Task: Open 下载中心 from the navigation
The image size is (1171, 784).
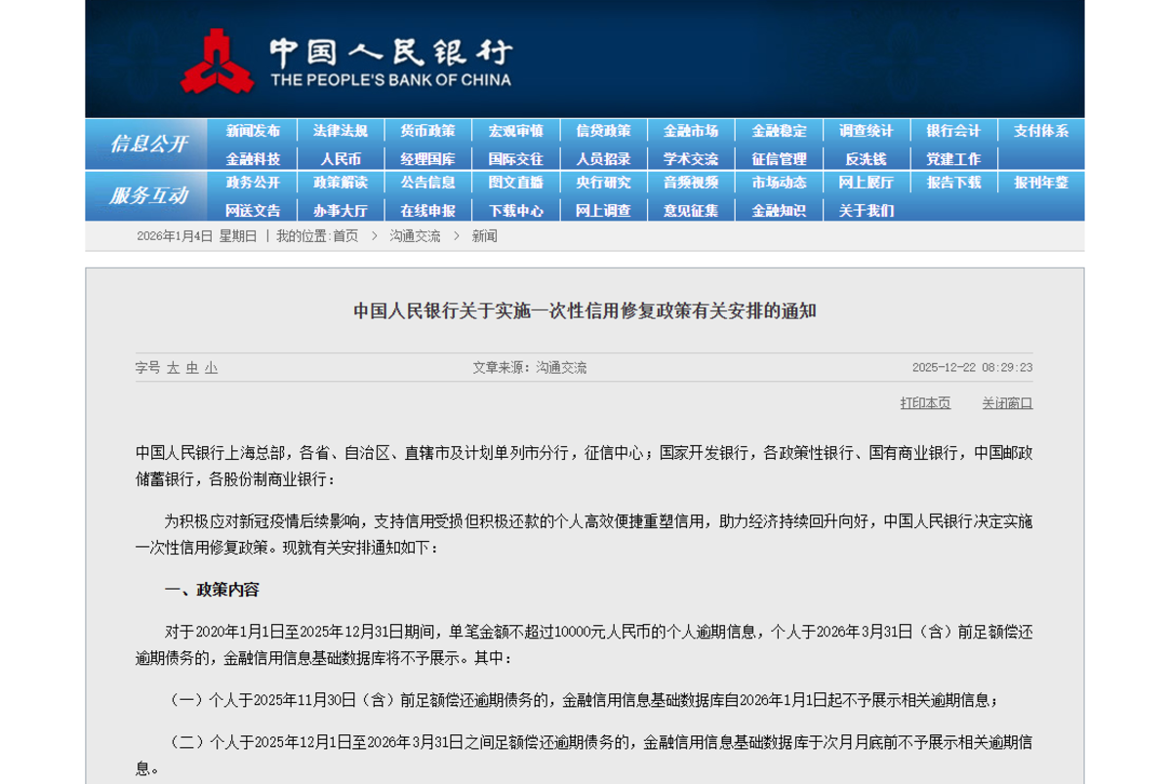Action: [516, 211]
